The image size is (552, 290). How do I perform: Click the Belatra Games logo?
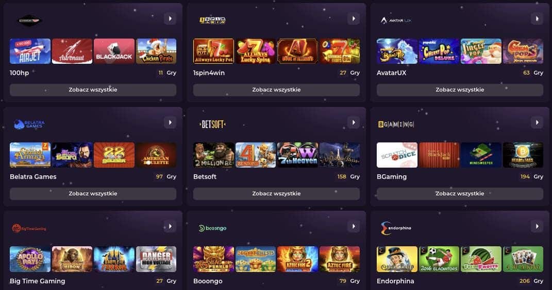(x=29, y=124)
